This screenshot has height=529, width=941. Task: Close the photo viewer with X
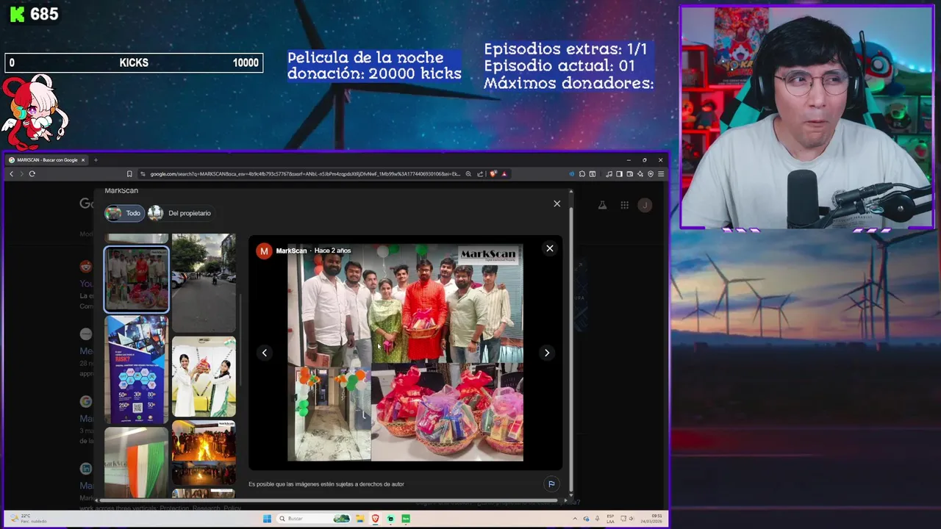coord(549,248)
